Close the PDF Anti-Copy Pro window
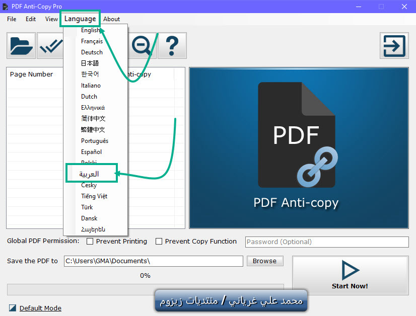416x316 pixels. tap(404, 7)
